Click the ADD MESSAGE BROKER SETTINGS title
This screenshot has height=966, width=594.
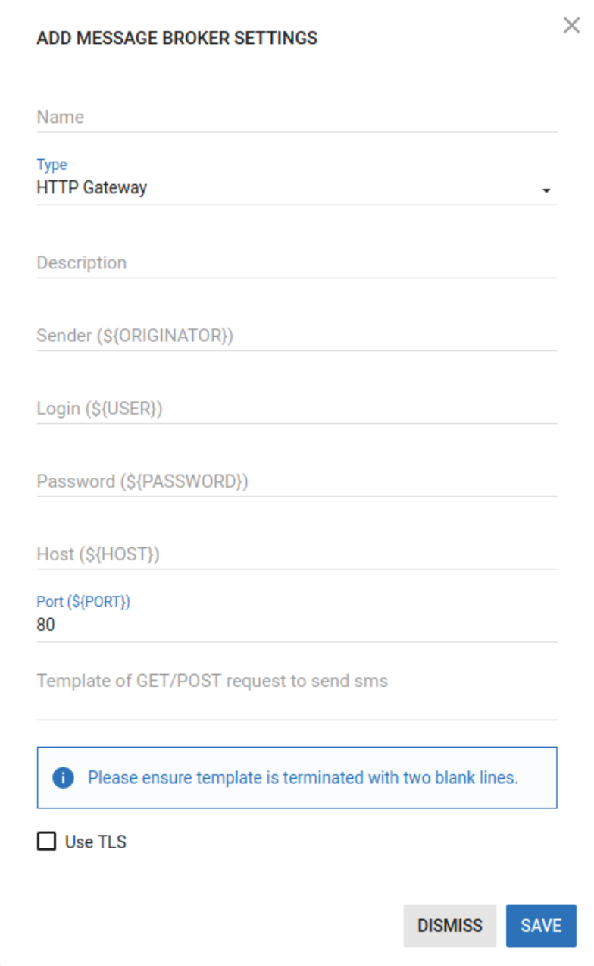177,38
